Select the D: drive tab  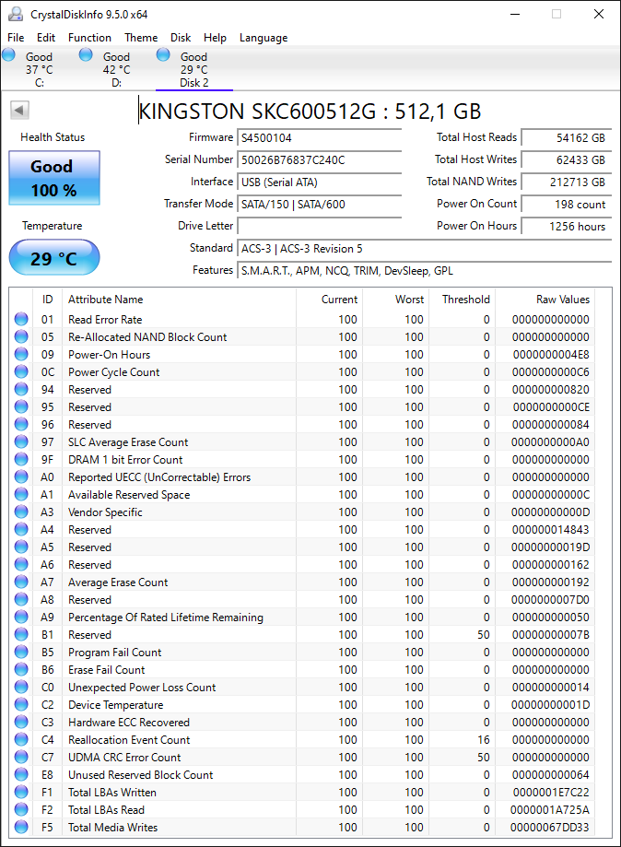[x=116, y=69]
